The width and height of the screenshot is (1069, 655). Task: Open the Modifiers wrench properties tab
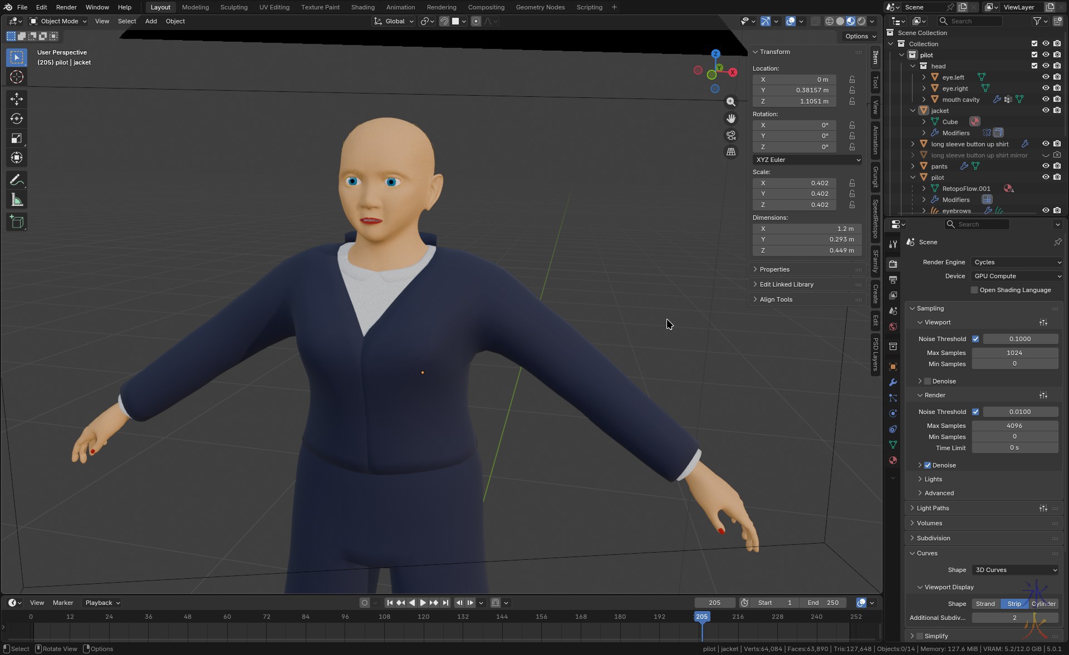click(893, 382)
